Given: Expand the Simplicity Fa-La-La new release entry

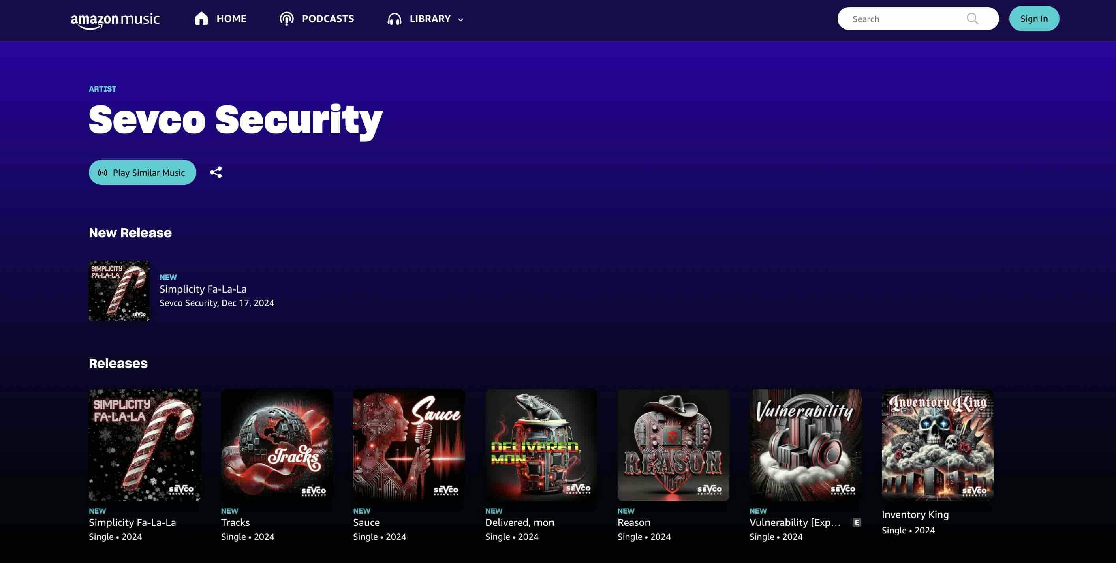Looking at the screenshot, I should coord(203,289).
